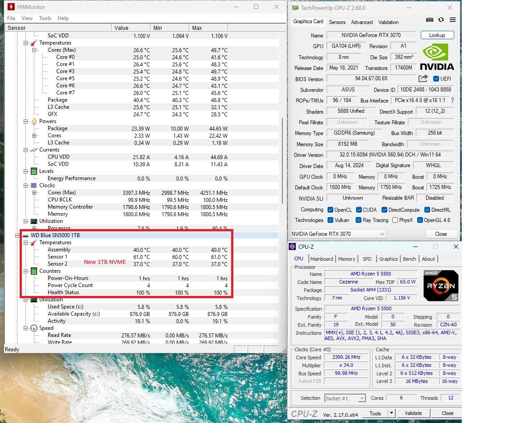Click the waveform icon beside Clocks
This screenshot has height=423, width=514.
click(x=34, y=185)
